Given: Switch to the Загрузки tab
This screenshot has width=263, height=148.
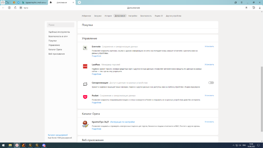Looking at the screenshot, I should 98,16.
